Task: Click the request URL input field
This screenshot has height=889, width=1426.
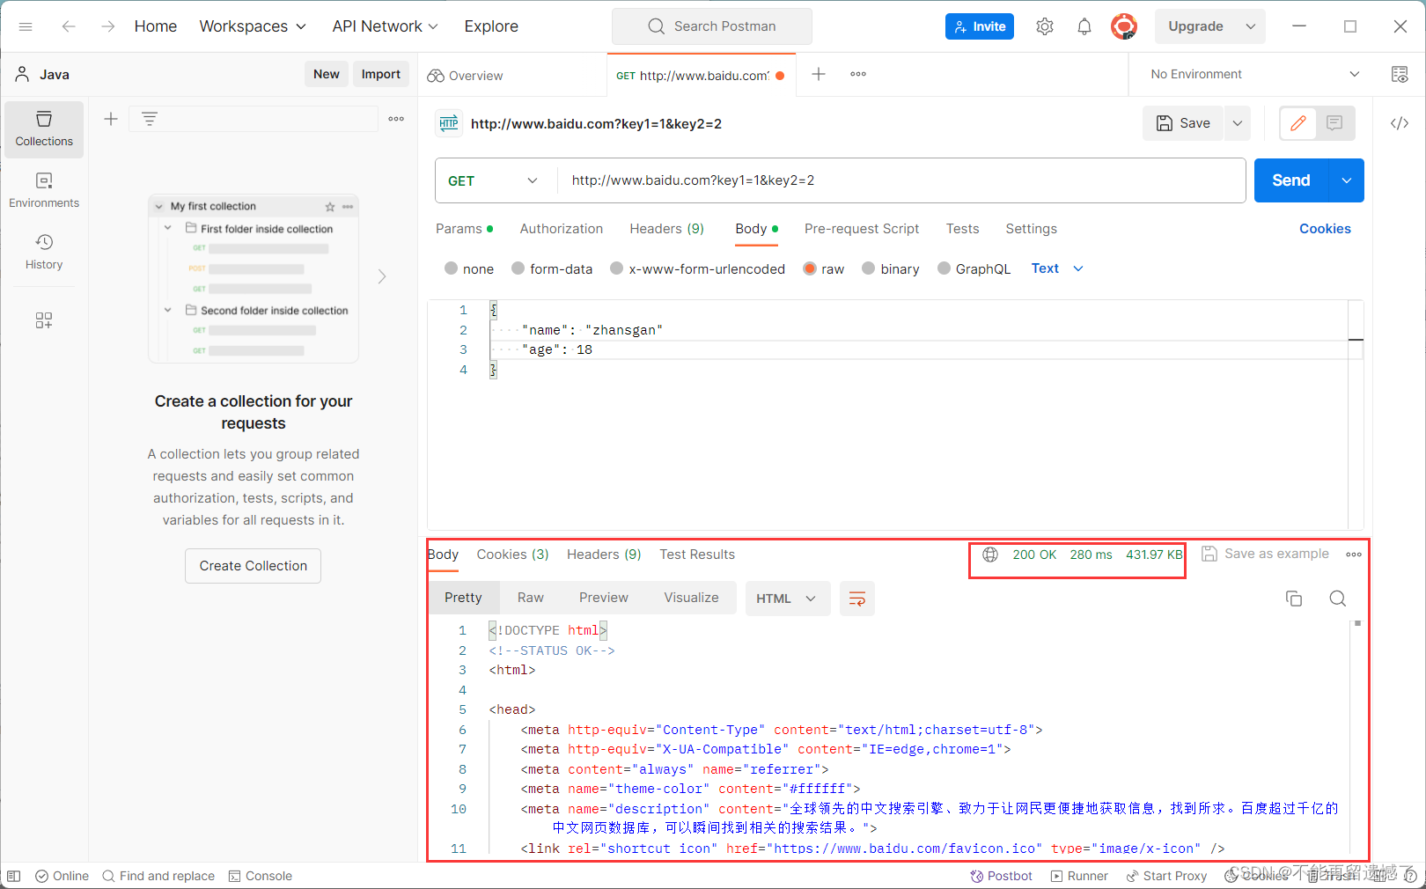Action: [x=901, y=180]
